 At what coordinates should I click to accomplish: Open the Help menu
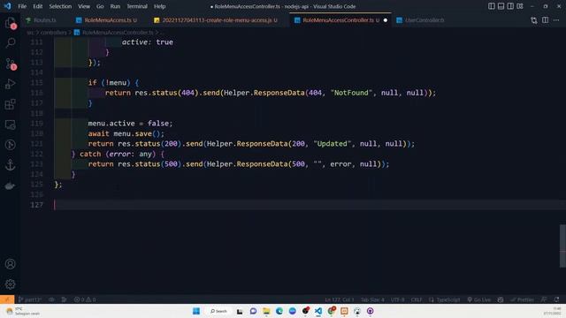click(x=159, y=6)
